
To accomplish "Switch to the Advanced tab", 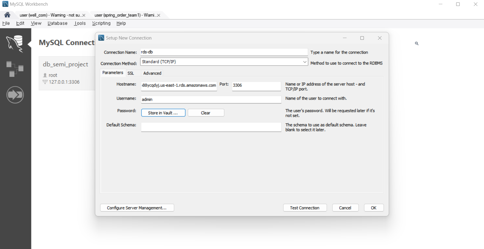I will pos(152,73).
